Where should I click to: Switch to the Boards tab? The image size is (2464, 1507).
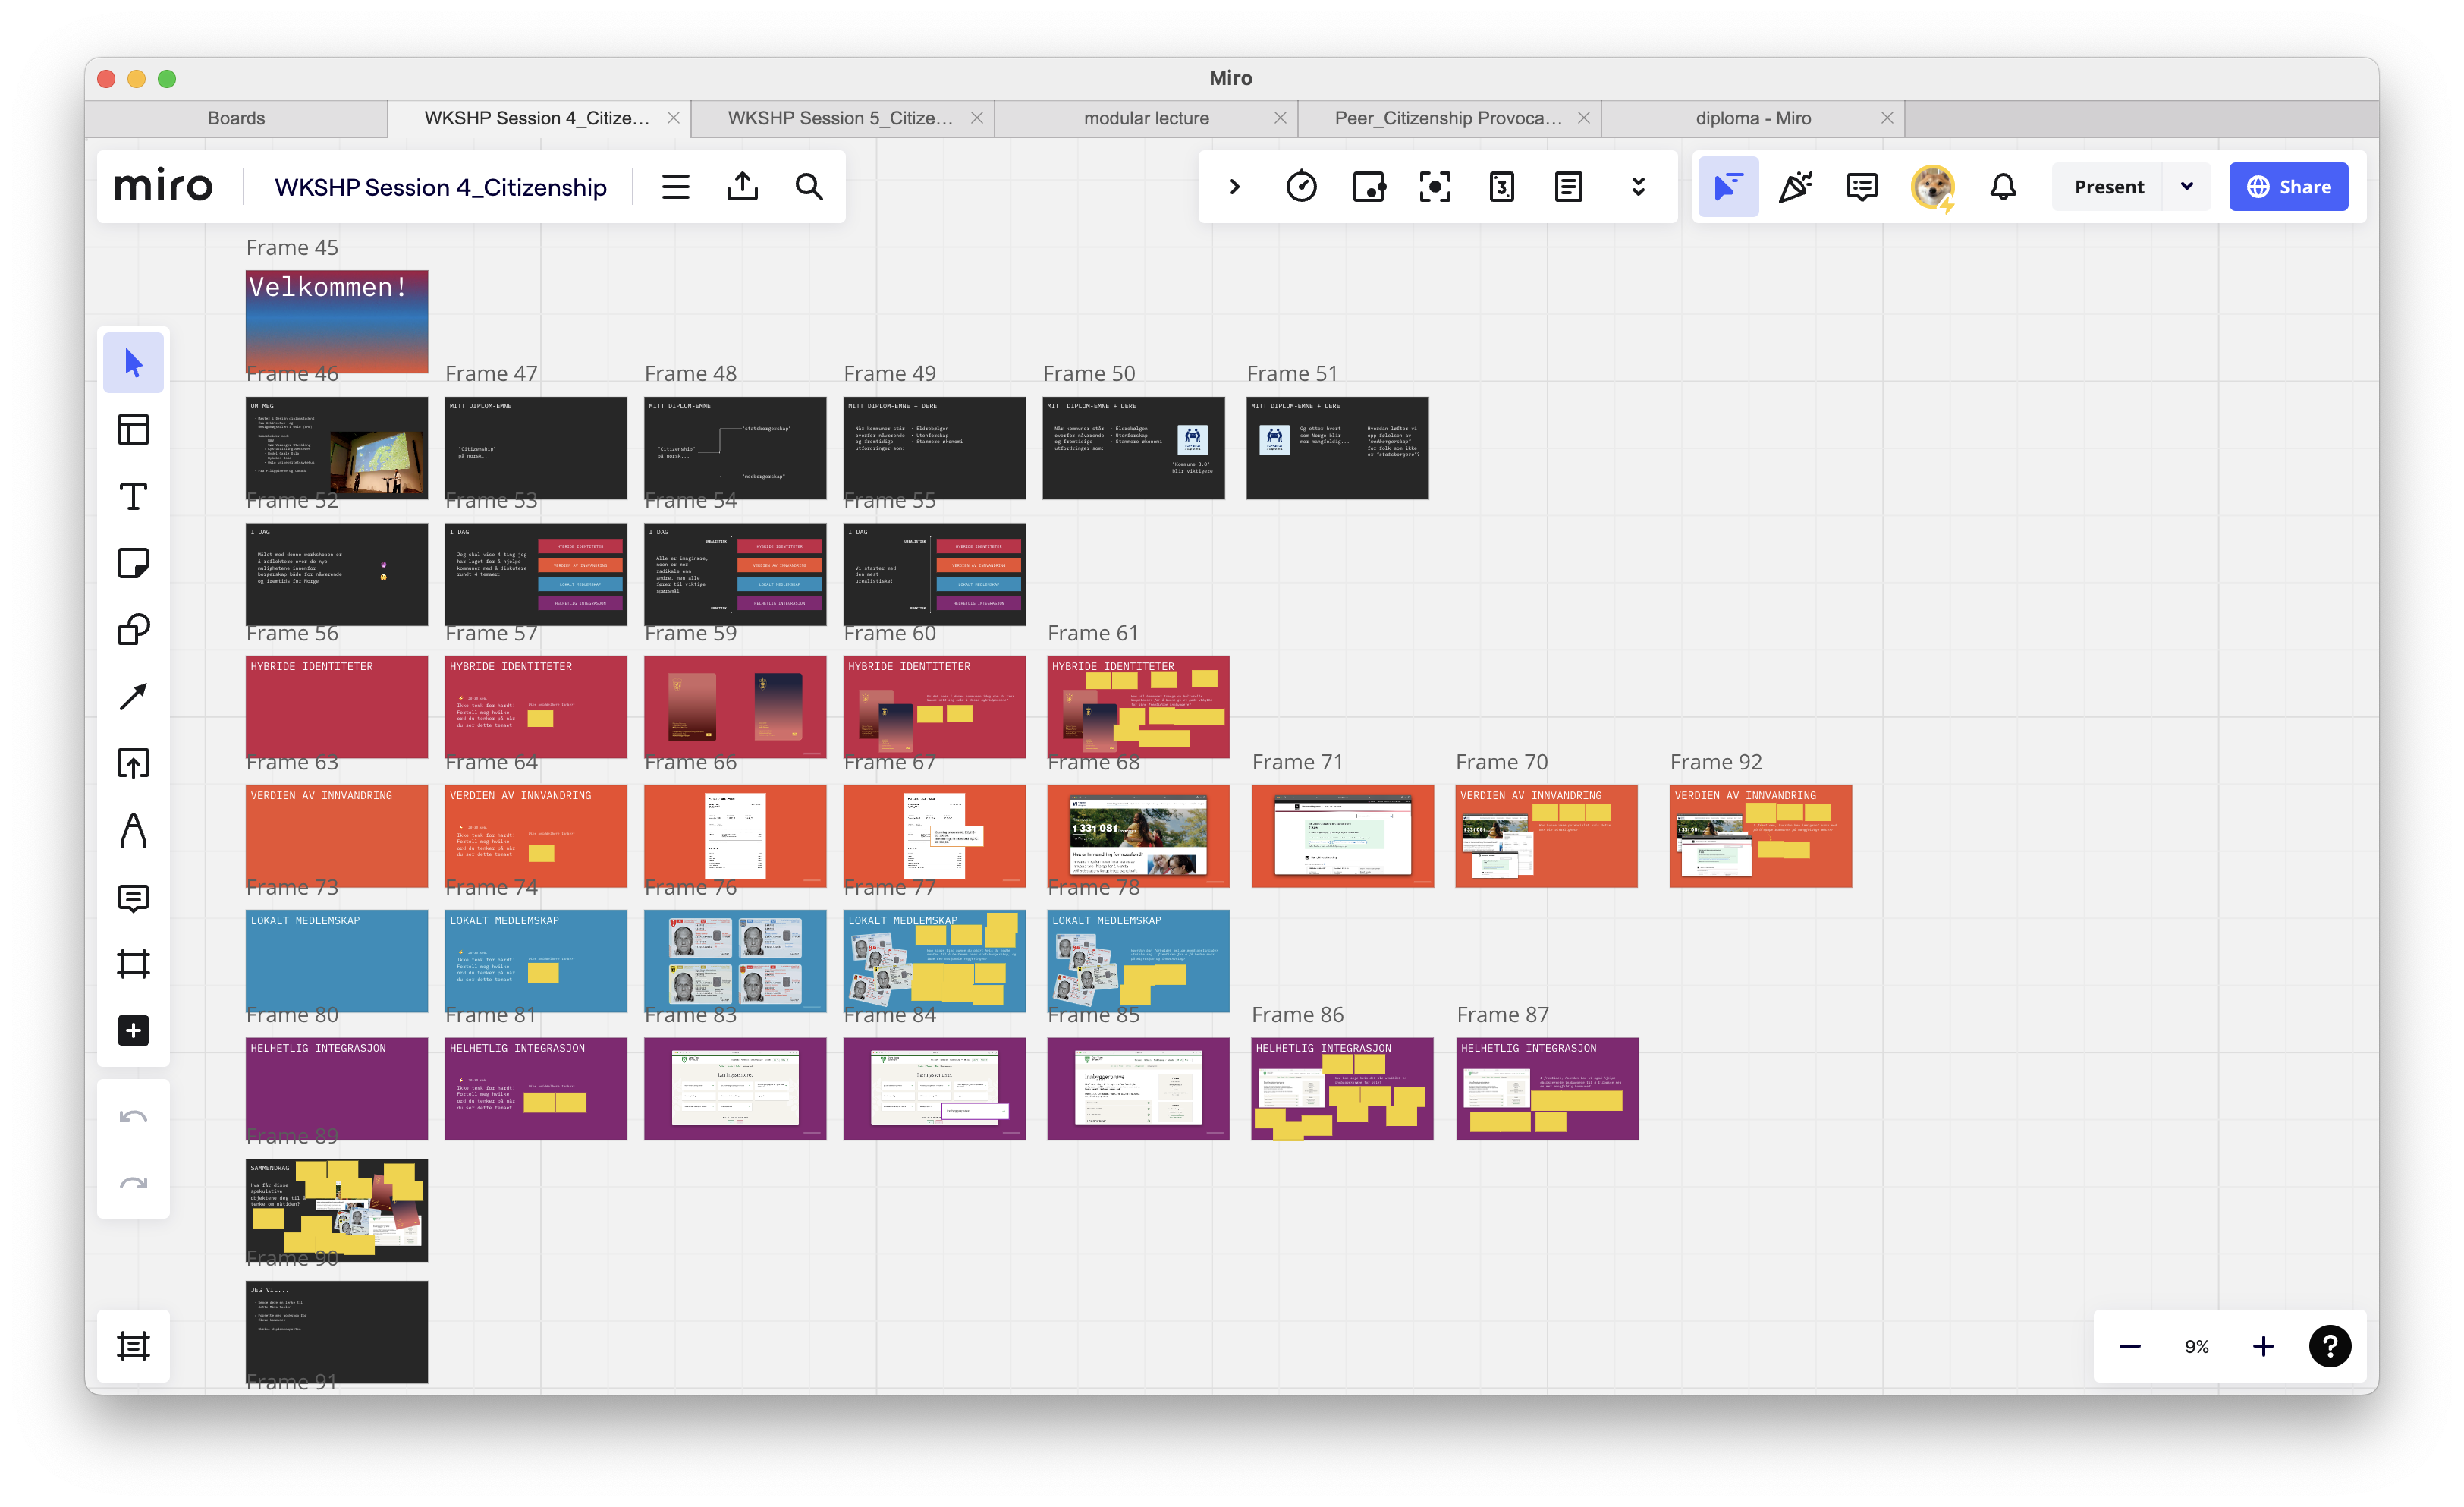tap(236, 118)
